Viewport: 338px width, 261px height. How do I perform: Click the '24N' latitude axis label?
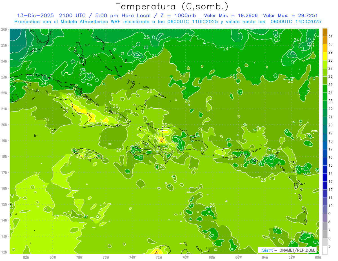[4, 61]
